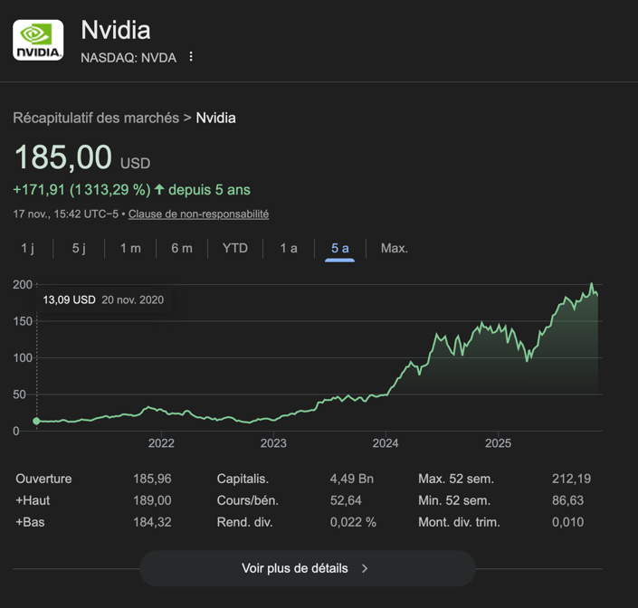Screen dimensions: 638x608
Task: Choose the YTD range tab
Action: pyautogui.click(x=235, y=248)
